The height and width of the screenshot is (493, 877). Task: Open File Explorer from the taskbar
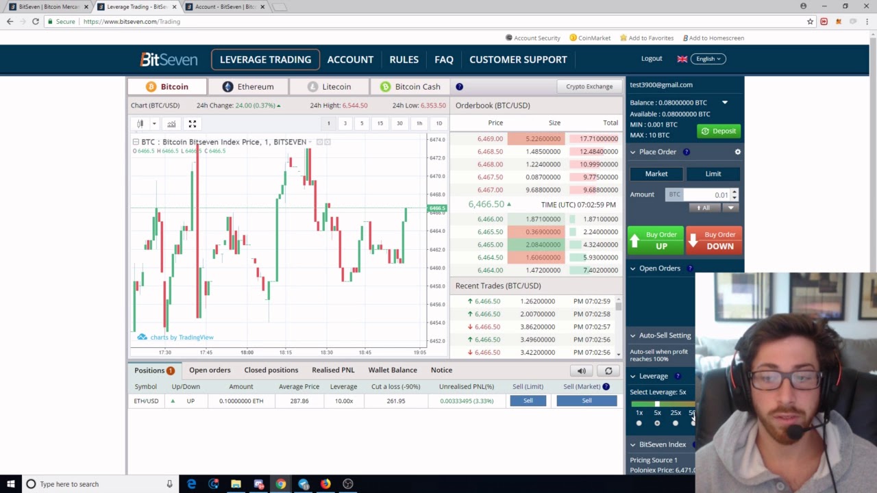coord(236,484)
